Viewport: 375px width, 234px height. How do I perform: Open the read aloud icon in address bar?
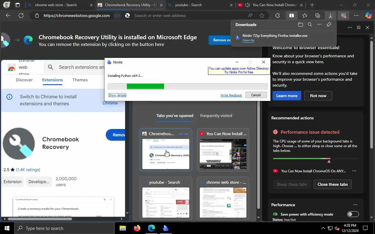250,16
